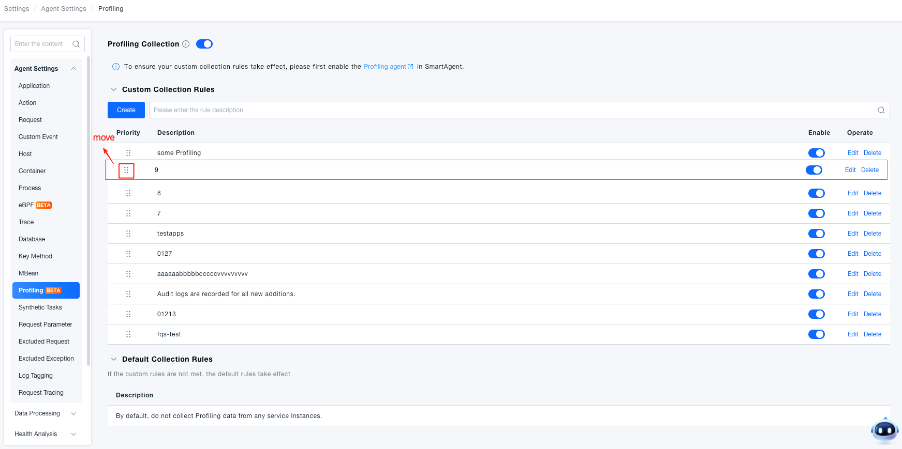Delete the fqs-test rule

(x=873, y=334)
